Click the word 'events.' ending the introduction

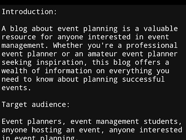[x=16, y=88]
